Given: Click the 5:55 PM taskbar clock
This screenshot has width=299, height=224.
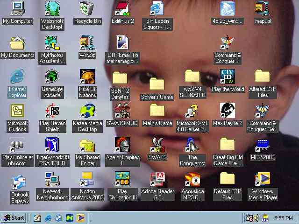Looking at the screenshot, I should tap(284, 218).
